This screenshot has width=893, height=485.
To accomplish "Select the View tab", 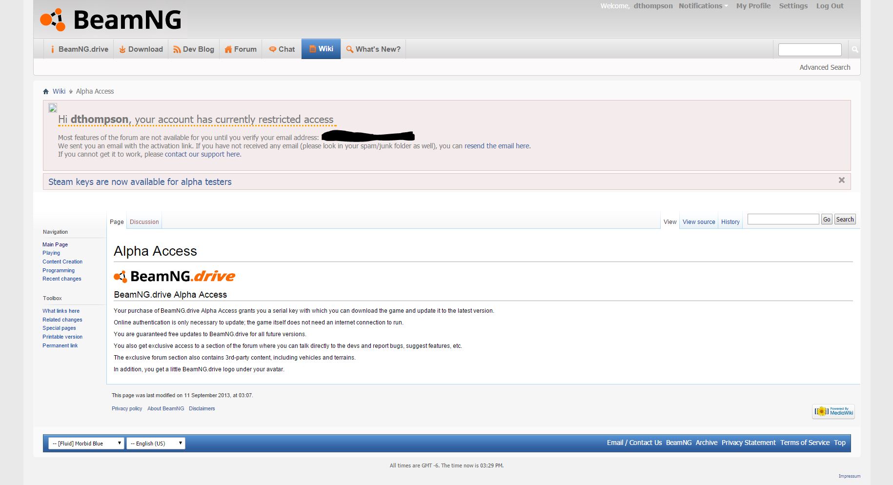I will tap(670, 222).
